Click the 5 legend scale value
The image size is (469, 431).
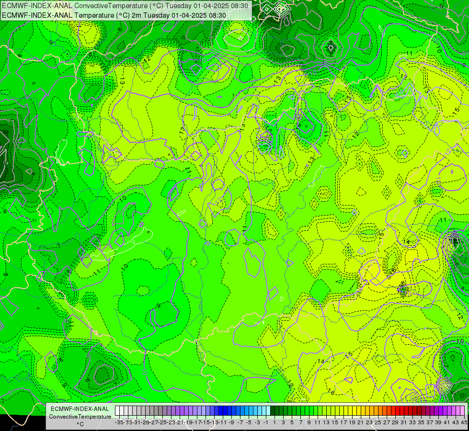tap(292, 423)
